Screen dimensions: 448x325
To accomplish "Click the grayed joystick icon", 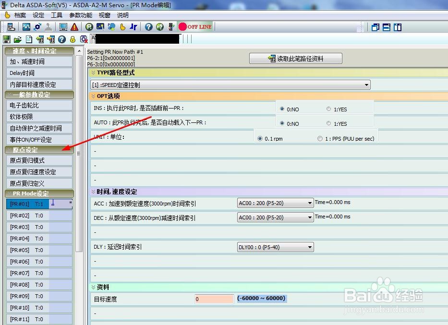I will (x=48, y=27).
